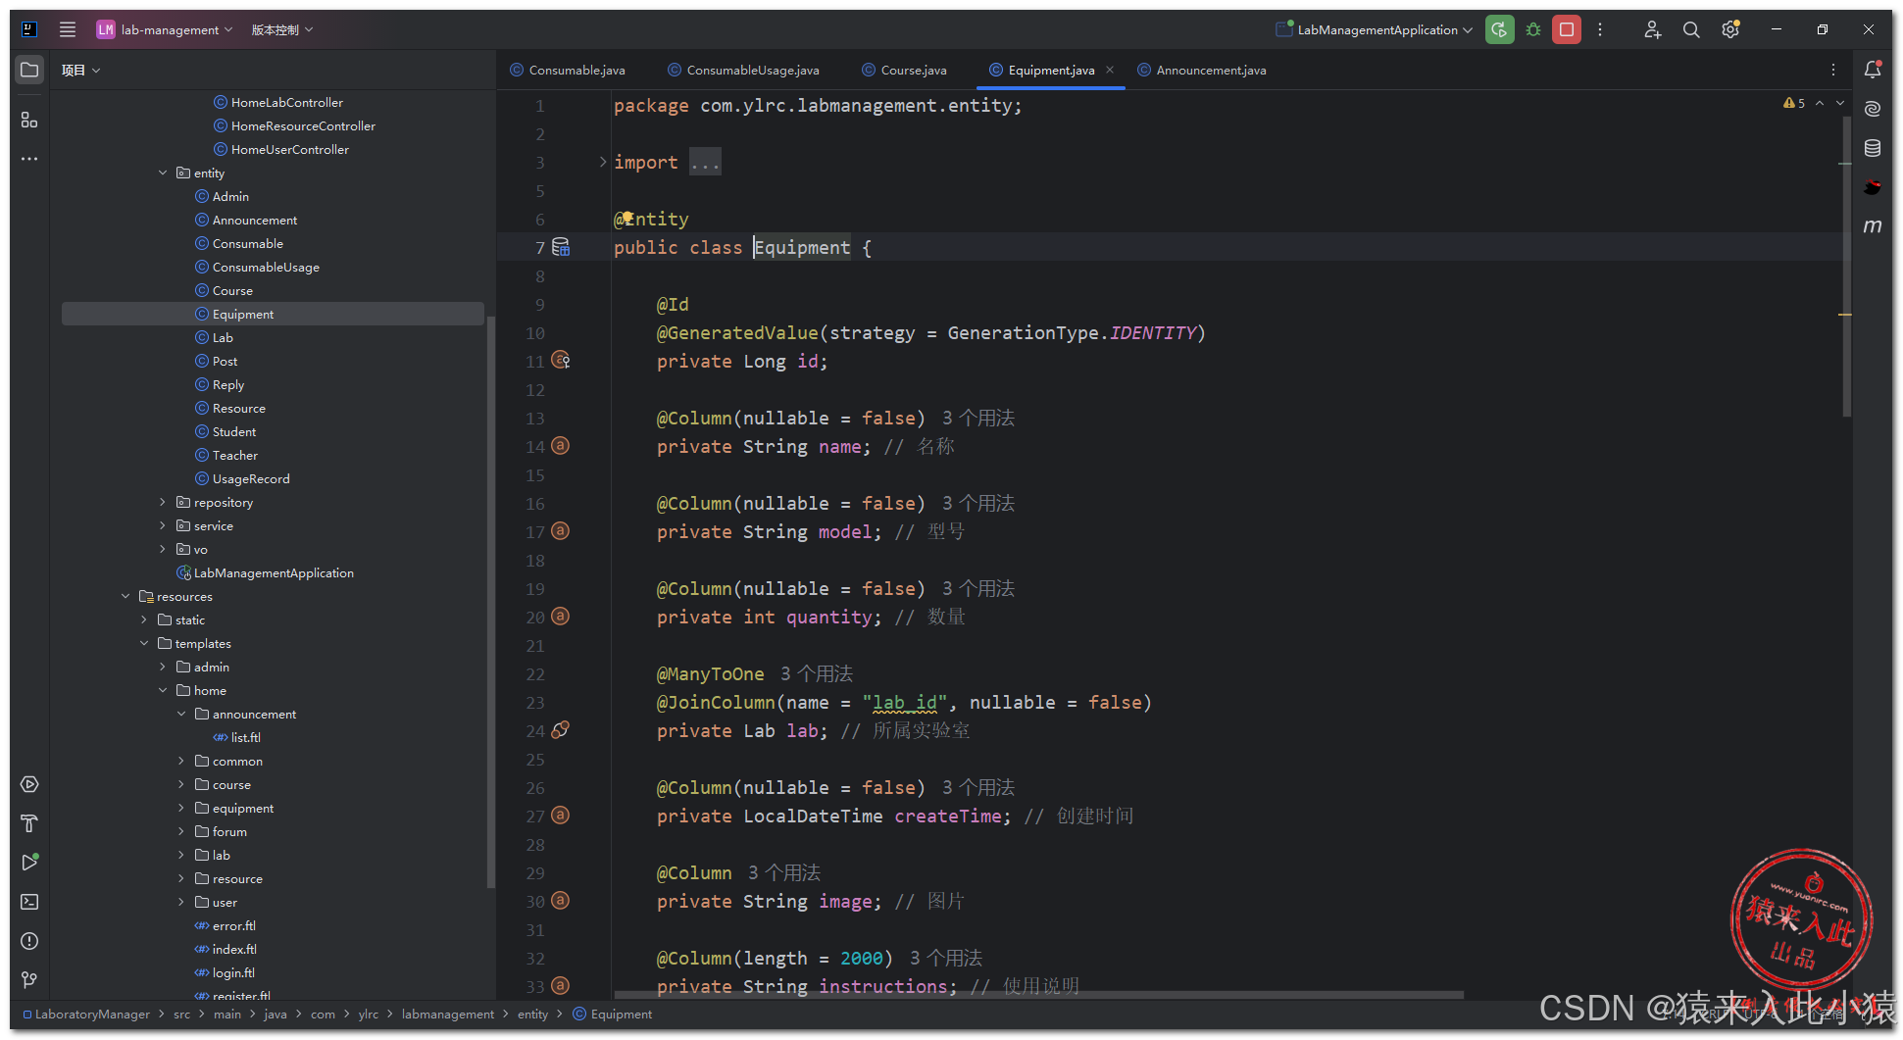Click the Equipment breadcrumb item

pyautogui.click(x=613, y=1015)
